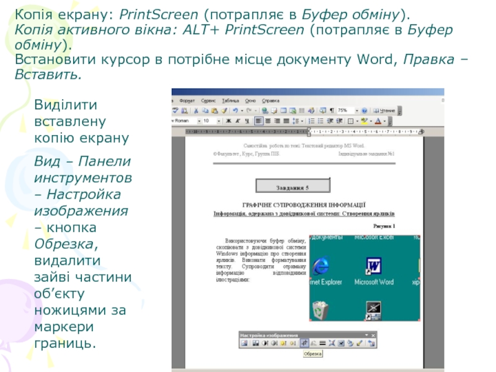Click the Bulleted list icon
This screenshot has width=496, height=372.
[321, 121]
